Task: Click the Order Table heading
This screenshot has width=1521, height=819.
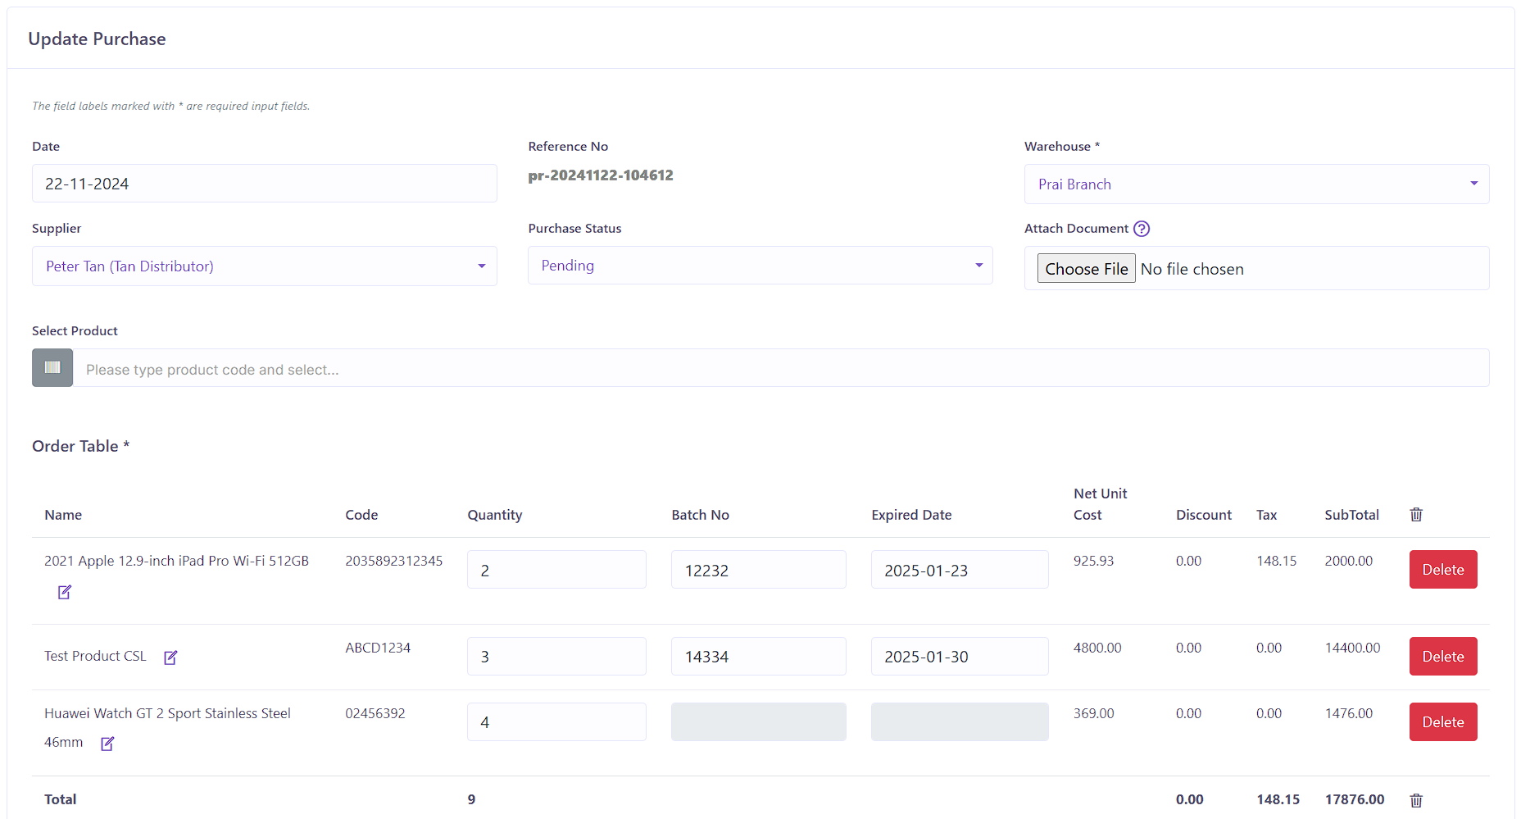Action: [x=80, y=446]
